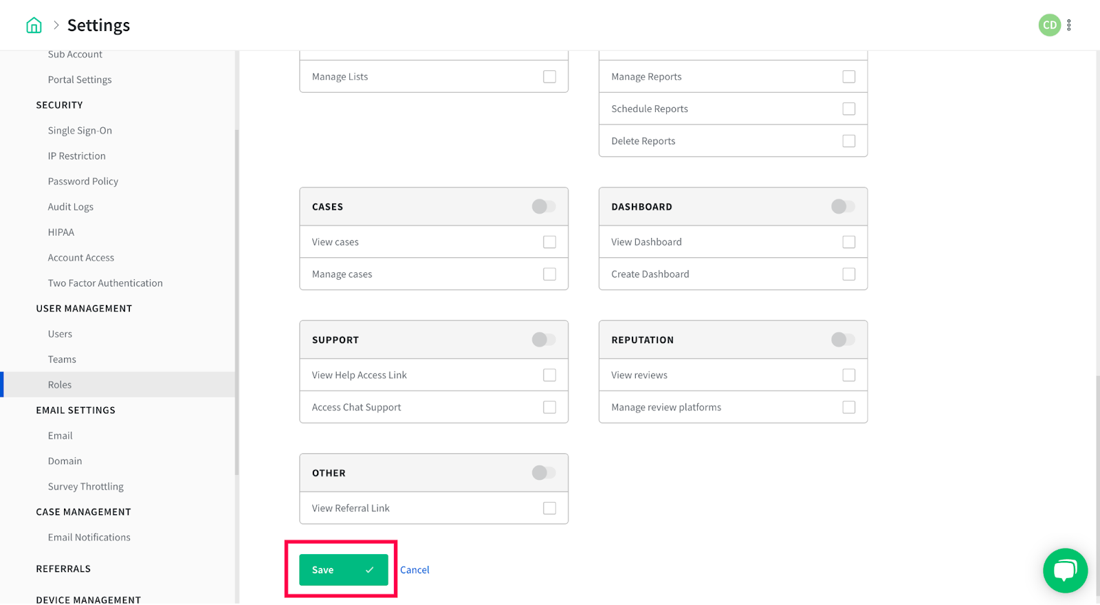
Task: Click the sidebar scrollbar
Action: point(237,302)
